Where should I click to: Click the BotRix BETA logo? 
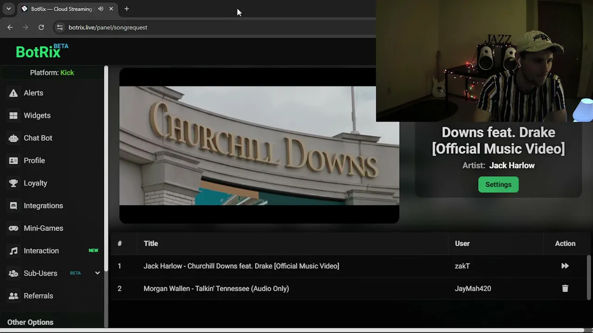[x=42, y=51]
